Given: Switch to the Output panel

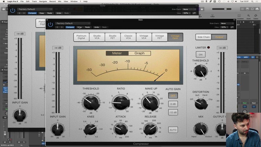Looking at the screenshot, I should [219, 37].
